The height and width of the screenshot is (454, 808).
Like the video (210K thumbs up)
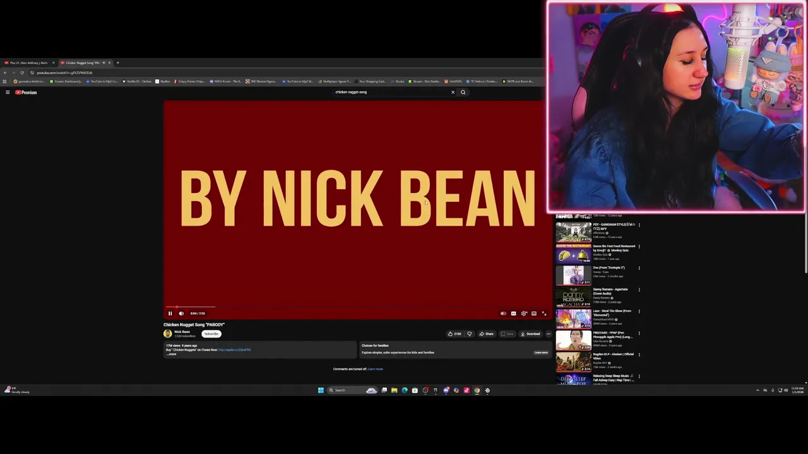pos(454,334)
